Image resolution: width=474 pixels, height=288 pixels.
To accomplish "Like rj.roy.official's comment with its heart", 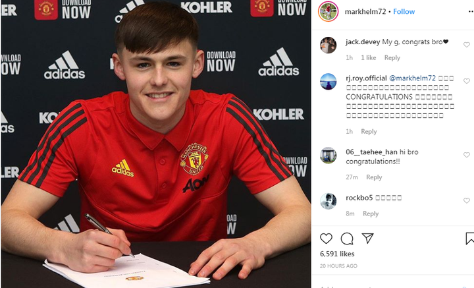I will [467, 81].
